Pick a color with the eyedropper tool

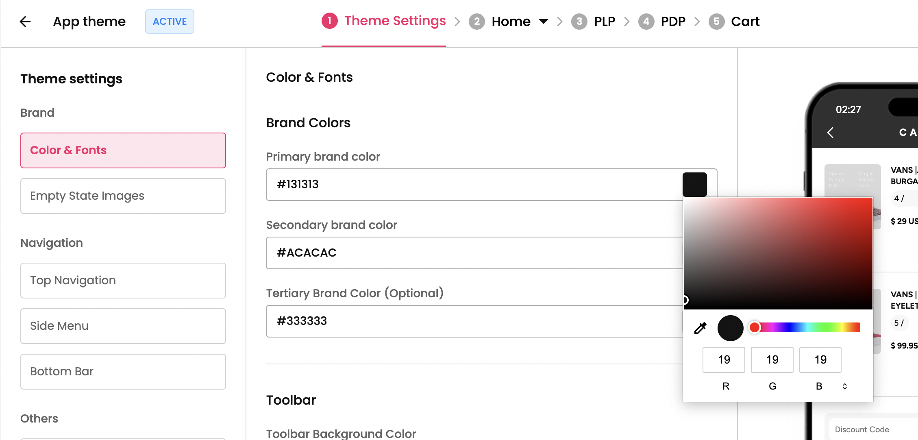[700, 328]
